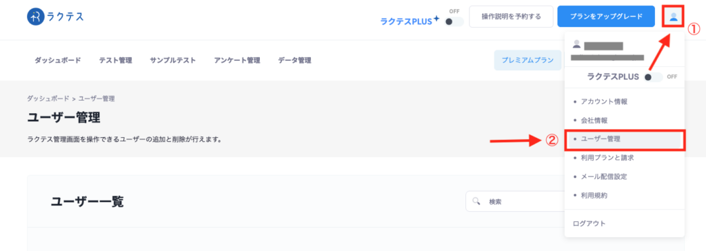Click the ラクテス logo icon
Image resolution: width=706 pixels, height=251 pixels.
(x=35, y=17)
